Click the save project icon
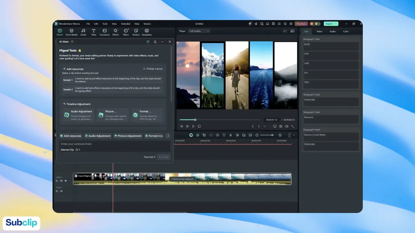This screenshot has width=415, height=233. click(x=273, y=24)
